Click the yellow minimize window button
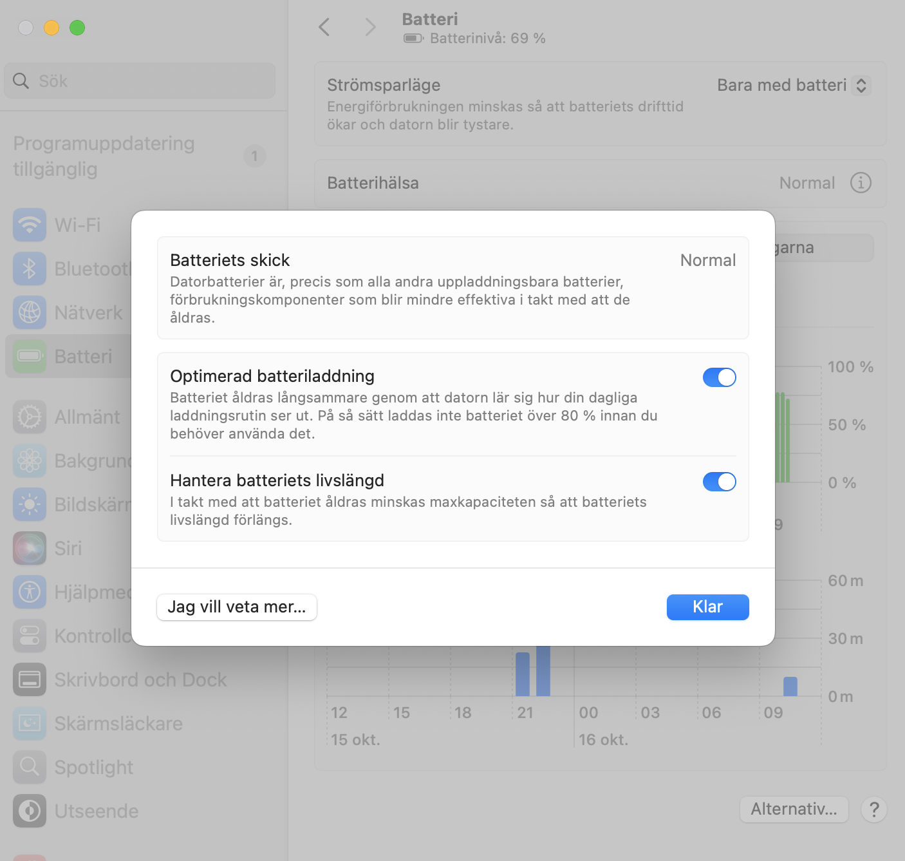The image size is (905, 861). 51,28
